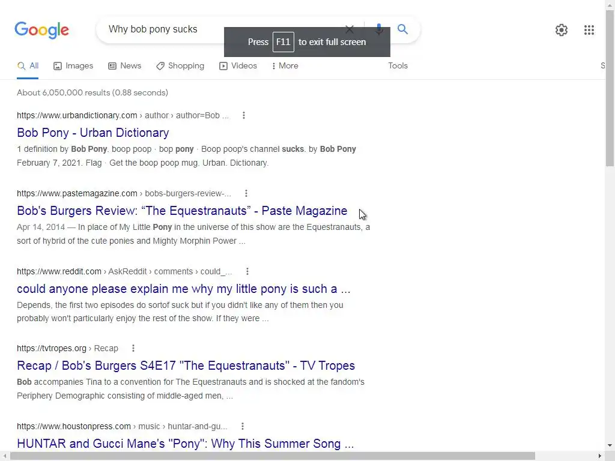615x461 pixels.
Task: Open options dots for Reddit AskReddit result
Action: point(247,271)
